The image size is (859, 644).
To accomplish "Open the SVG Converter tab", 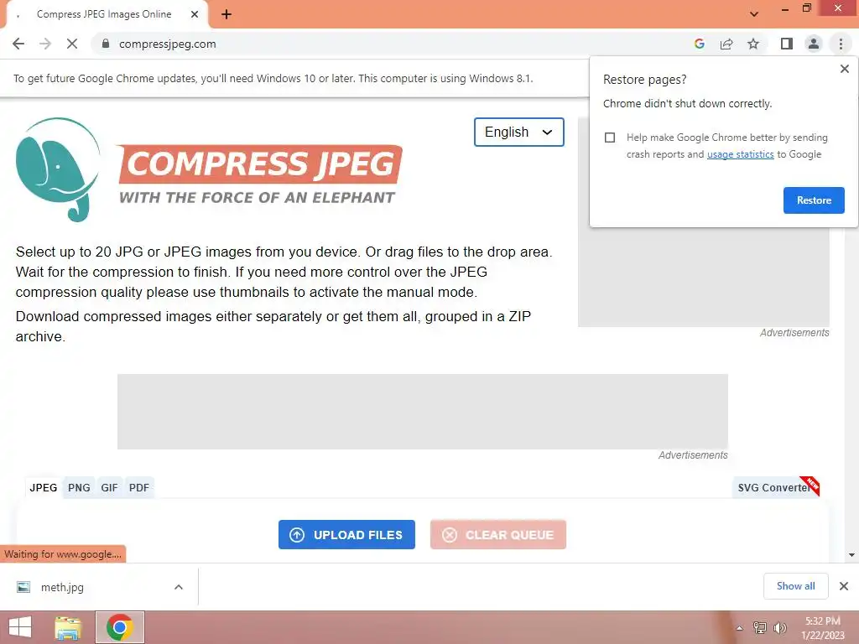I will click(x=775, y=487).
